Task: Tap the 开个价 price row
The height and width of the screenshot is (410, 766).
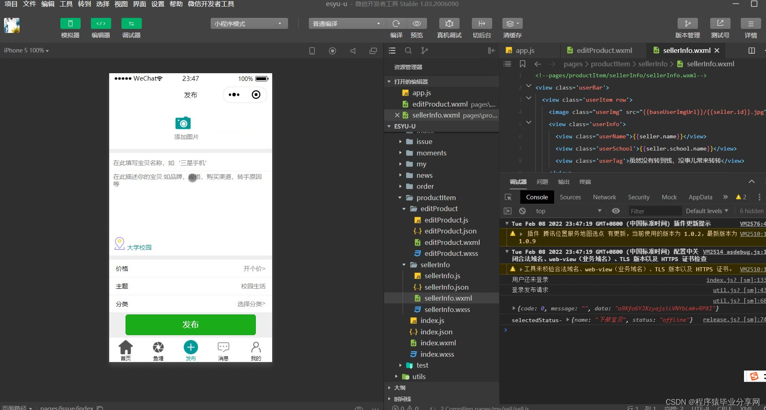Action: click(x=190, y=268)
